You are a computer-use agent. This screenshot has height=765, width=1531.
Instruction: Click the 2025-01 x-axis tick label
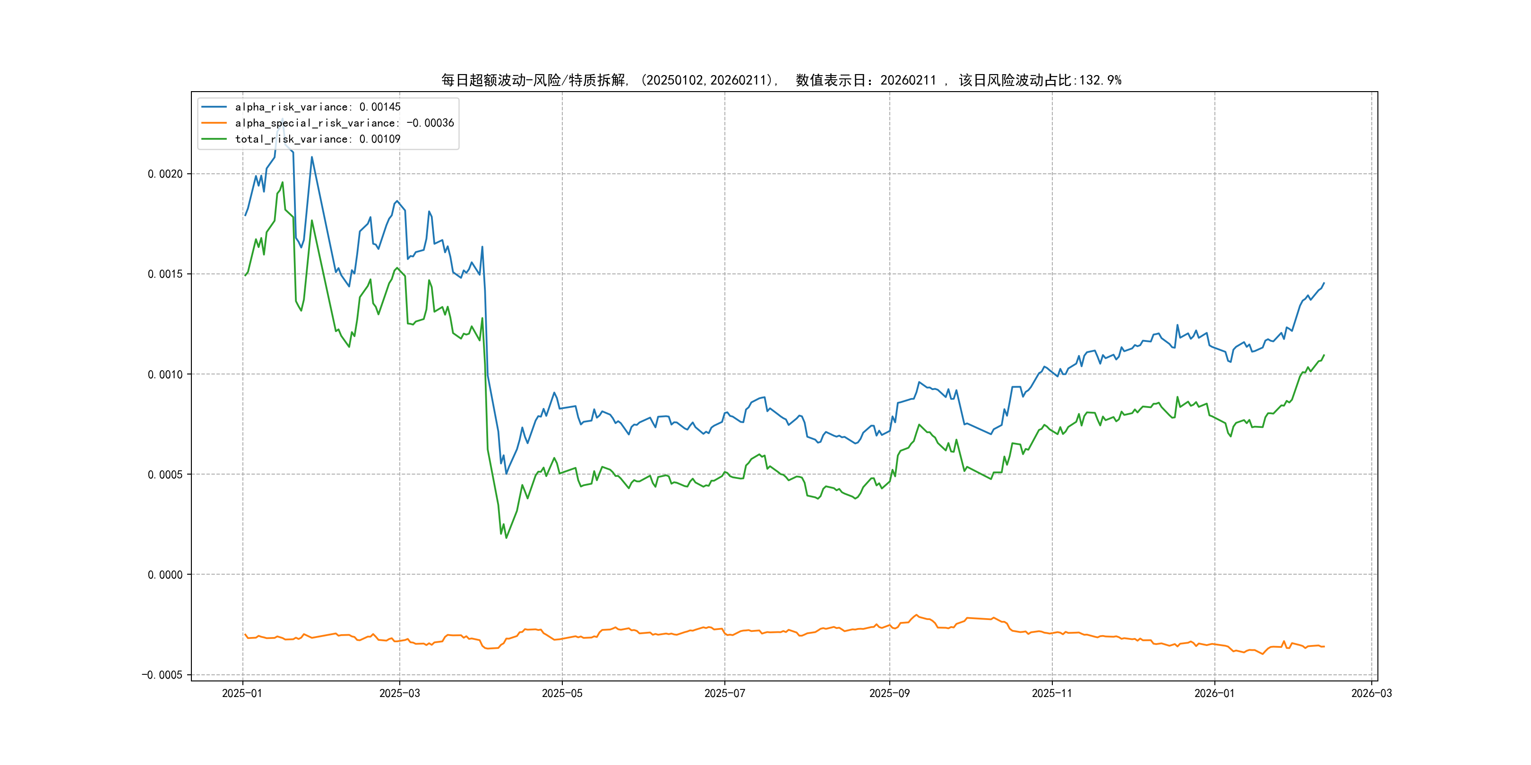coord(242,693)
